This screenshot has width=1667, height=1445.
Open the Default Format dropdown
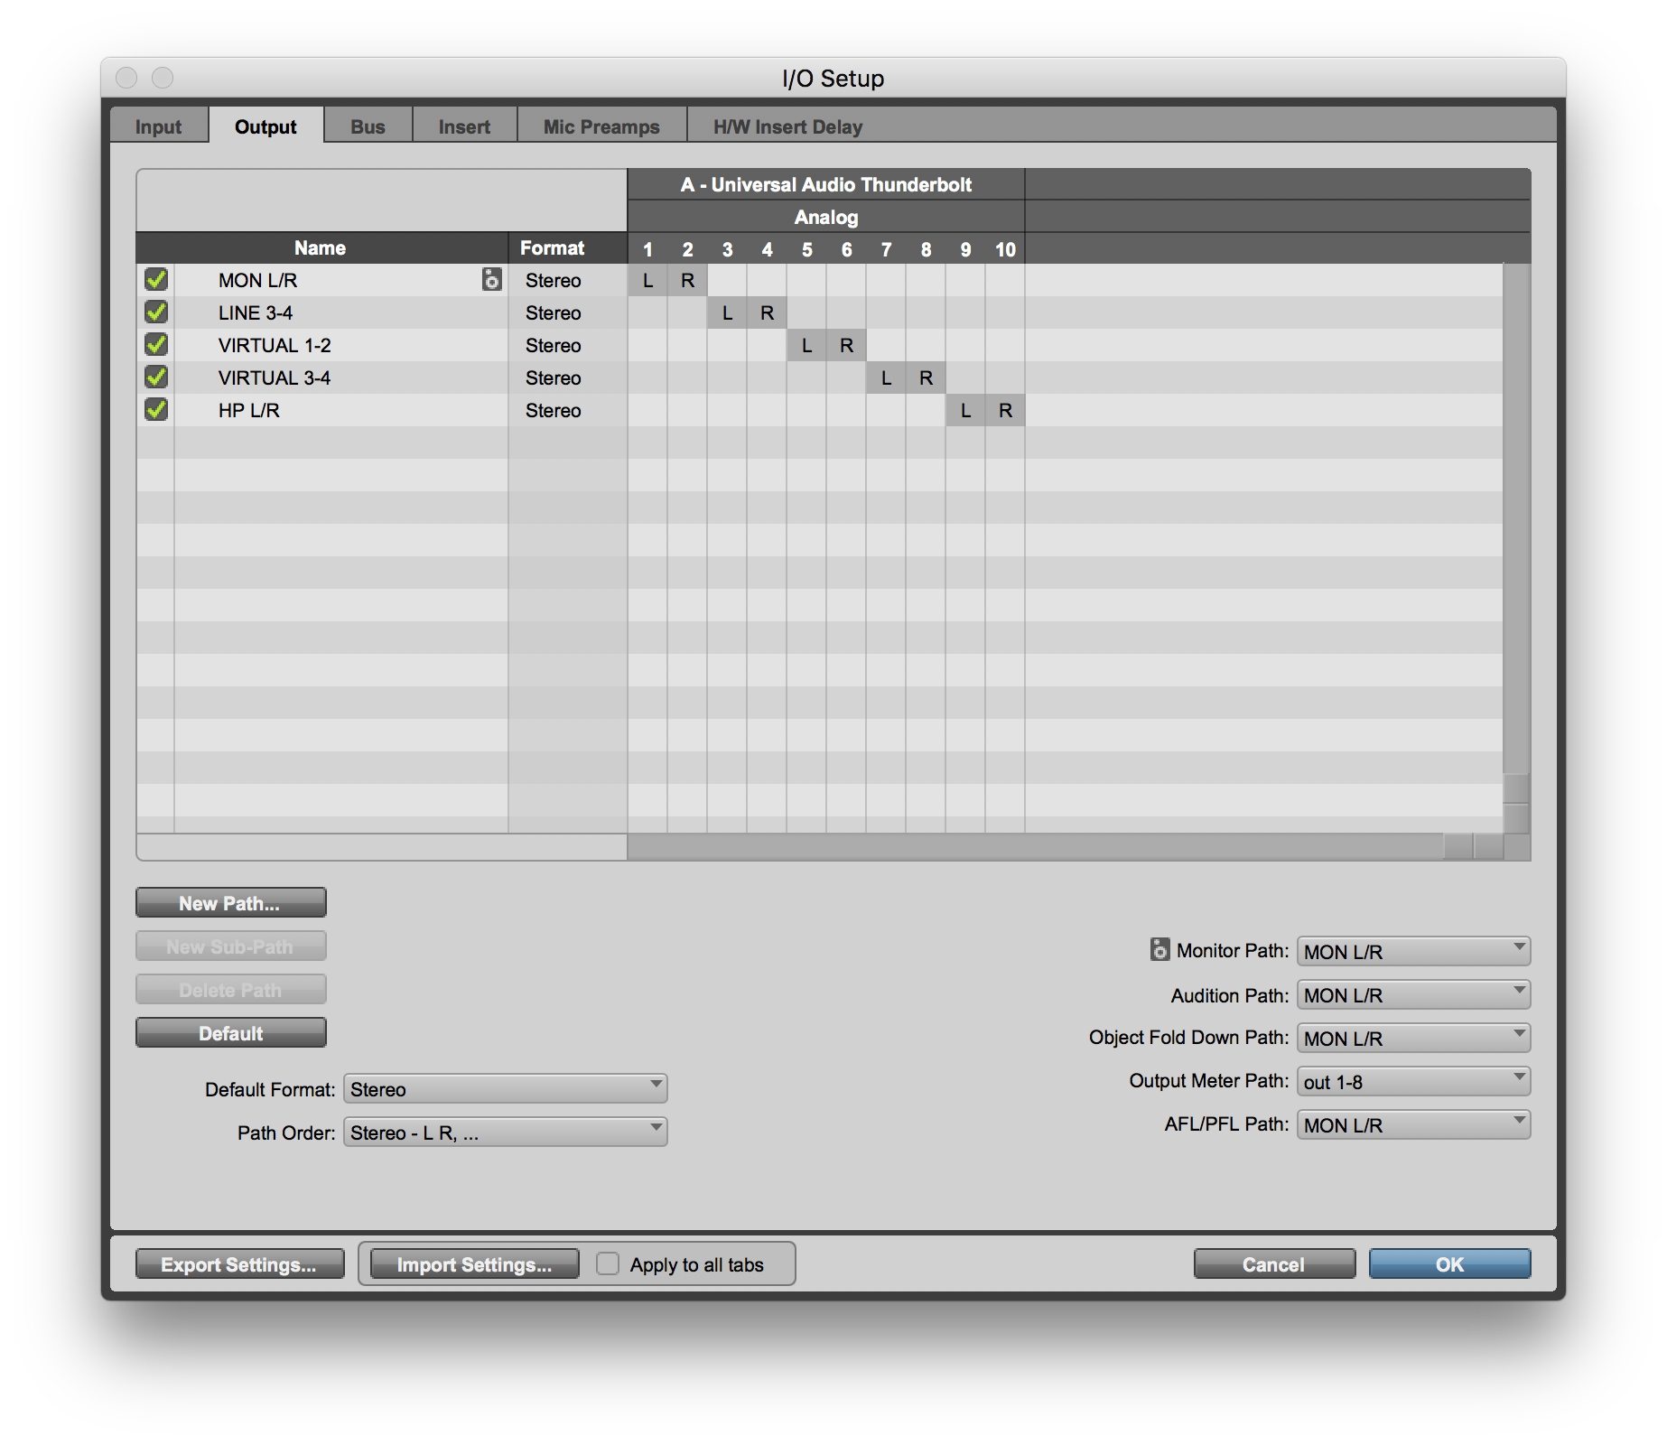pyautogui.click(x=505, y=1089)
